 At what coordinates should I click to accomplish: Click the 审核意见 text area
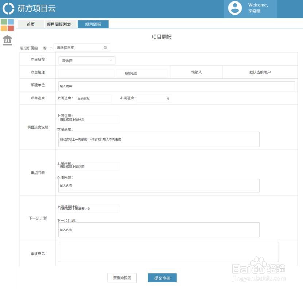coord(169,252)
